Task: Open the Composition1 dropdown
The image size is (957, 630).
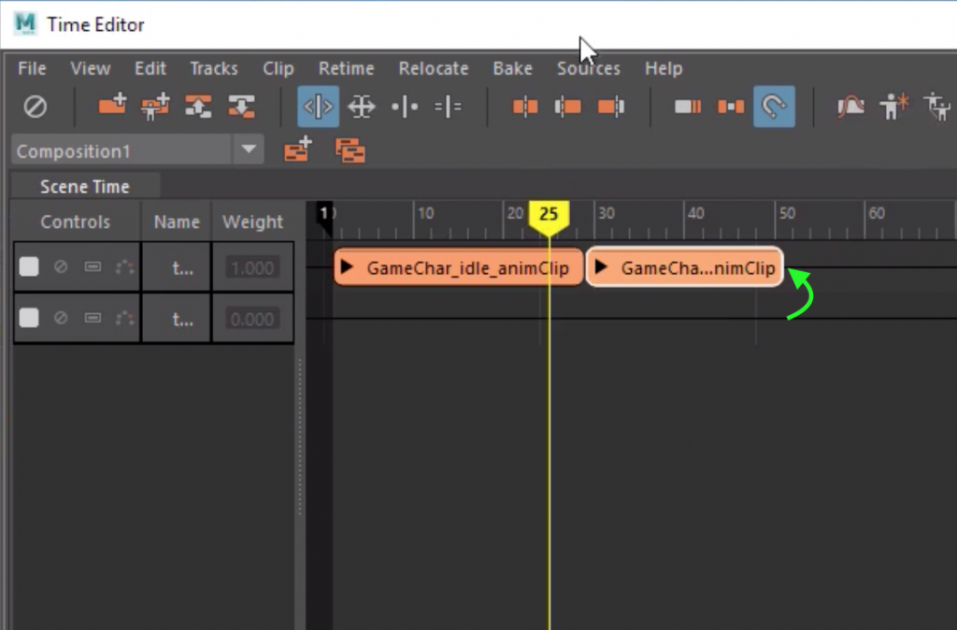Action: click(249, 150)
